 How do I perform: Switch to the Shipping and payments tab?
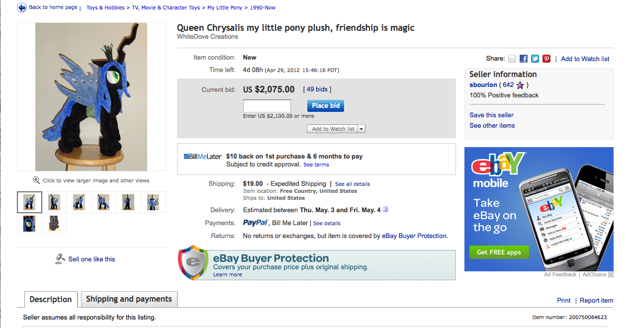(129, 299)
